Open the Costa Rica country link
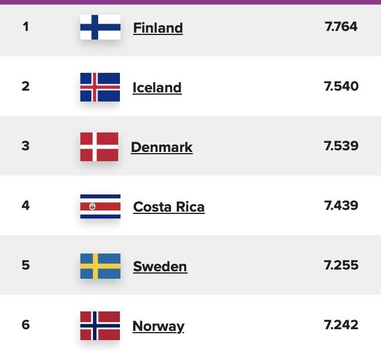Viewport: 381px width, 351px height. [169, 207]
